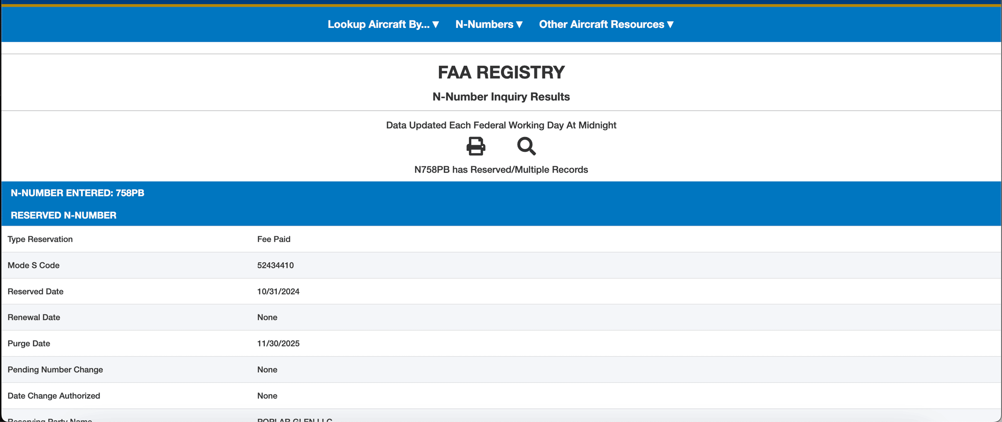
Task: Select purge date 11/30/2025
Action: click(278, 344)
